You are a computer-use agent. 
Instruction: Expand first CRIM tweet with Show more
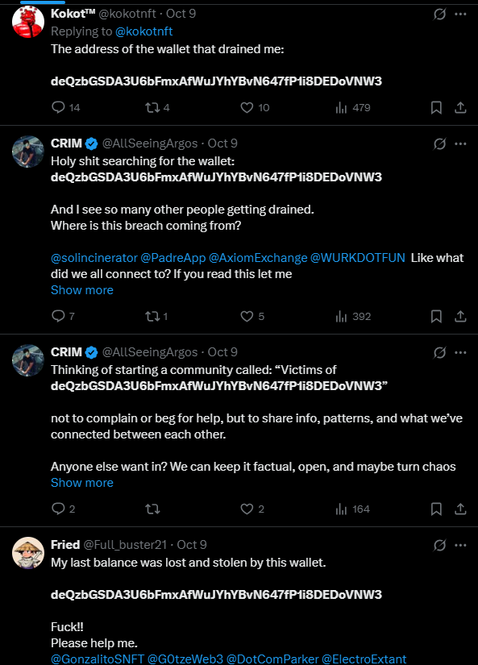[82, 290]
